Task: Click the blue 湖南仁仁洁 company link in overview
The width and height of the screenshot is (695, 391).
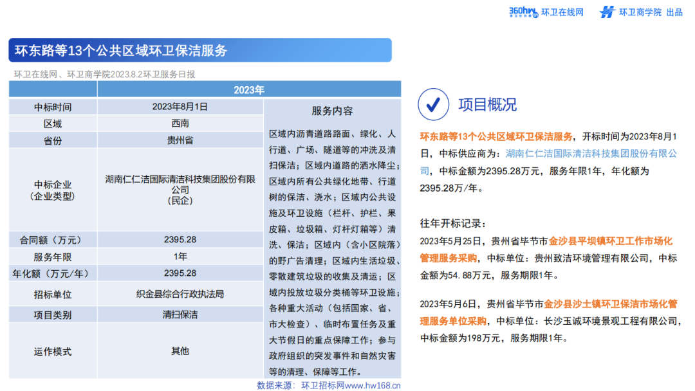Action: (548, 162)
